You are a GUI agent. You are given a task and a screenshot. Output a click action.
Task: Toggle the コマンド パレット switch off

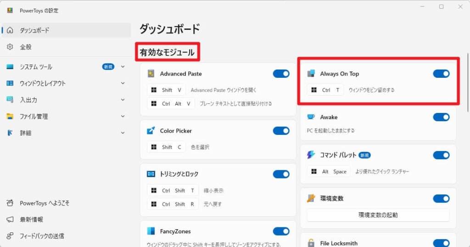441,155
